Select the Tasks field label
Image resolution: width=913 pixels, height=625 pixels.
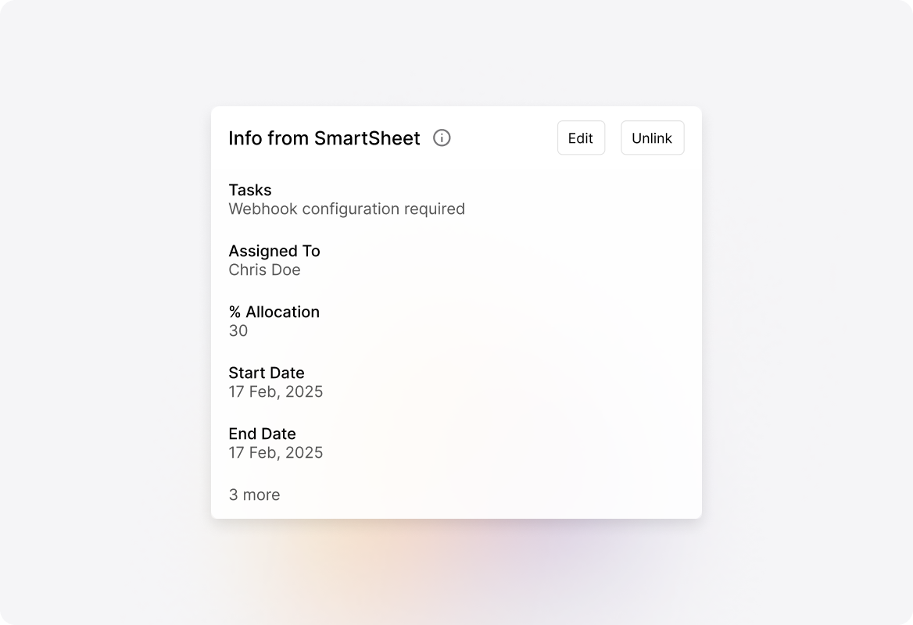(x=250, y=190)
